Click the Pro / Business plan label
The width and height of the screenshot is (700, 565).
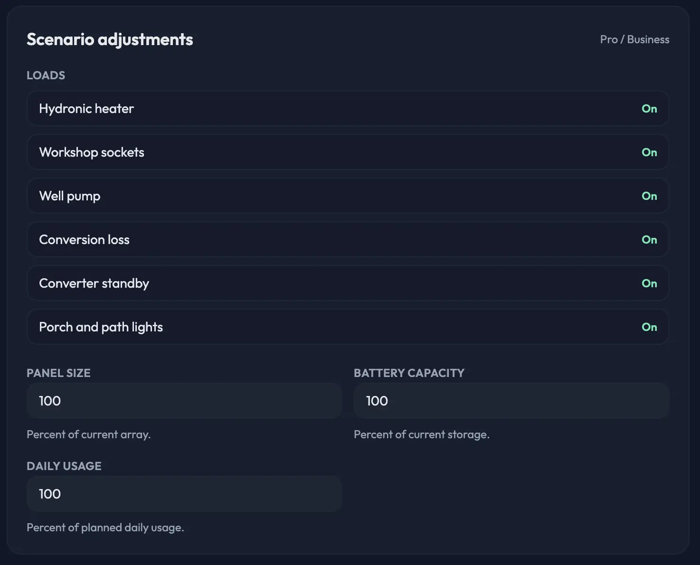click(634, 39)
